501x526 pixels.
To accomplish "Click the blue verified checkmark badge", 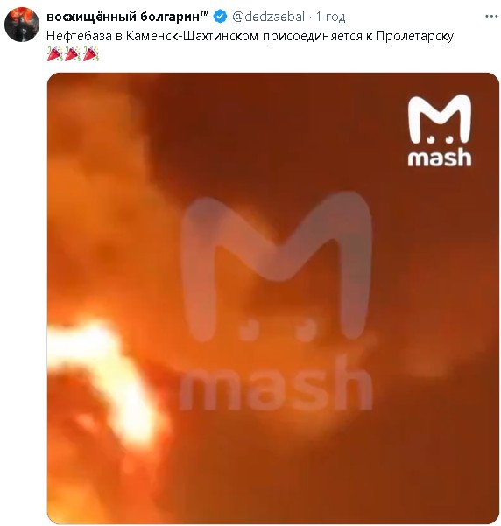I will click(220, 16).
